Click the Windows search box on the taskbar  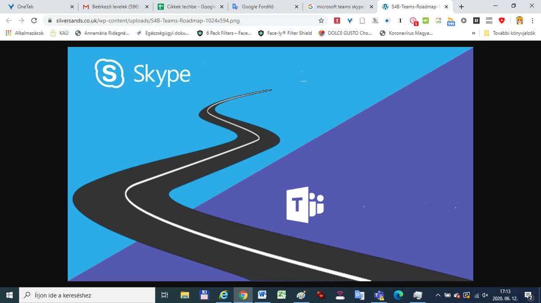[87, 295]
